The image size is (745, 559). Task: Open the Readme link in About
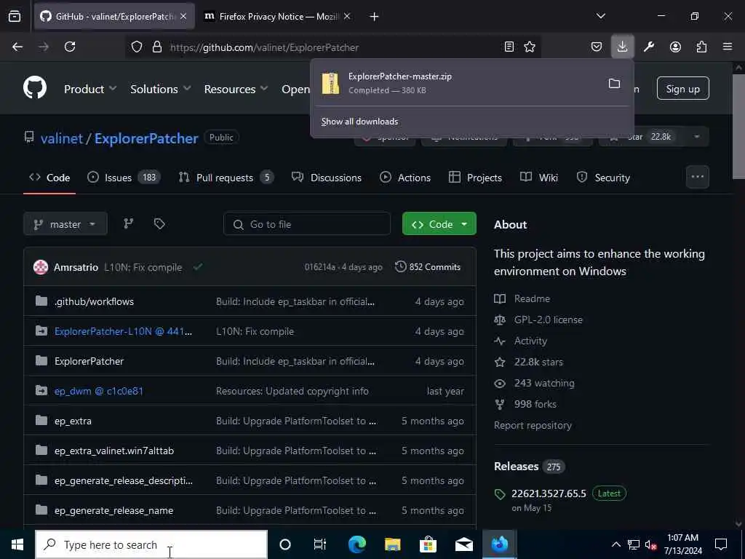[532, 298]
